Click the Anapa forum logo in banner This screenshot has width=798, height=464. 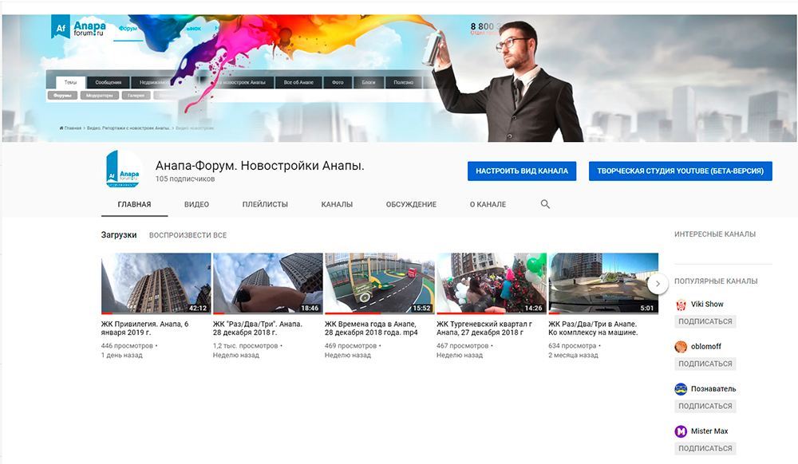point(79,27)
